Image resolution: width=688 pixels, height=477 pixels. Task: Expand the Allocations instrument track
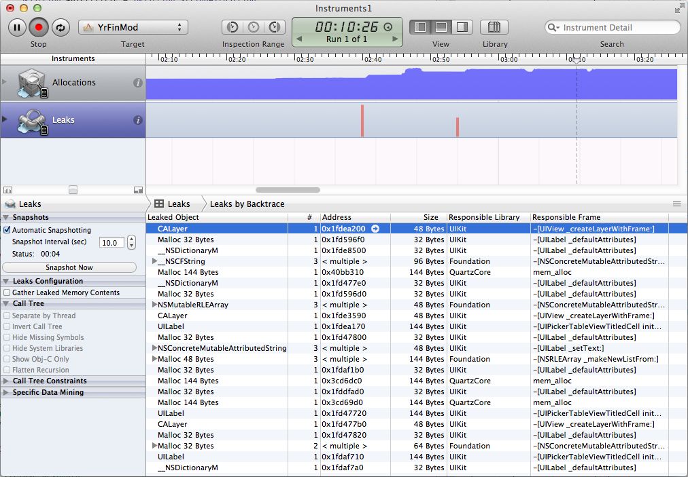[x=4, y=82]
